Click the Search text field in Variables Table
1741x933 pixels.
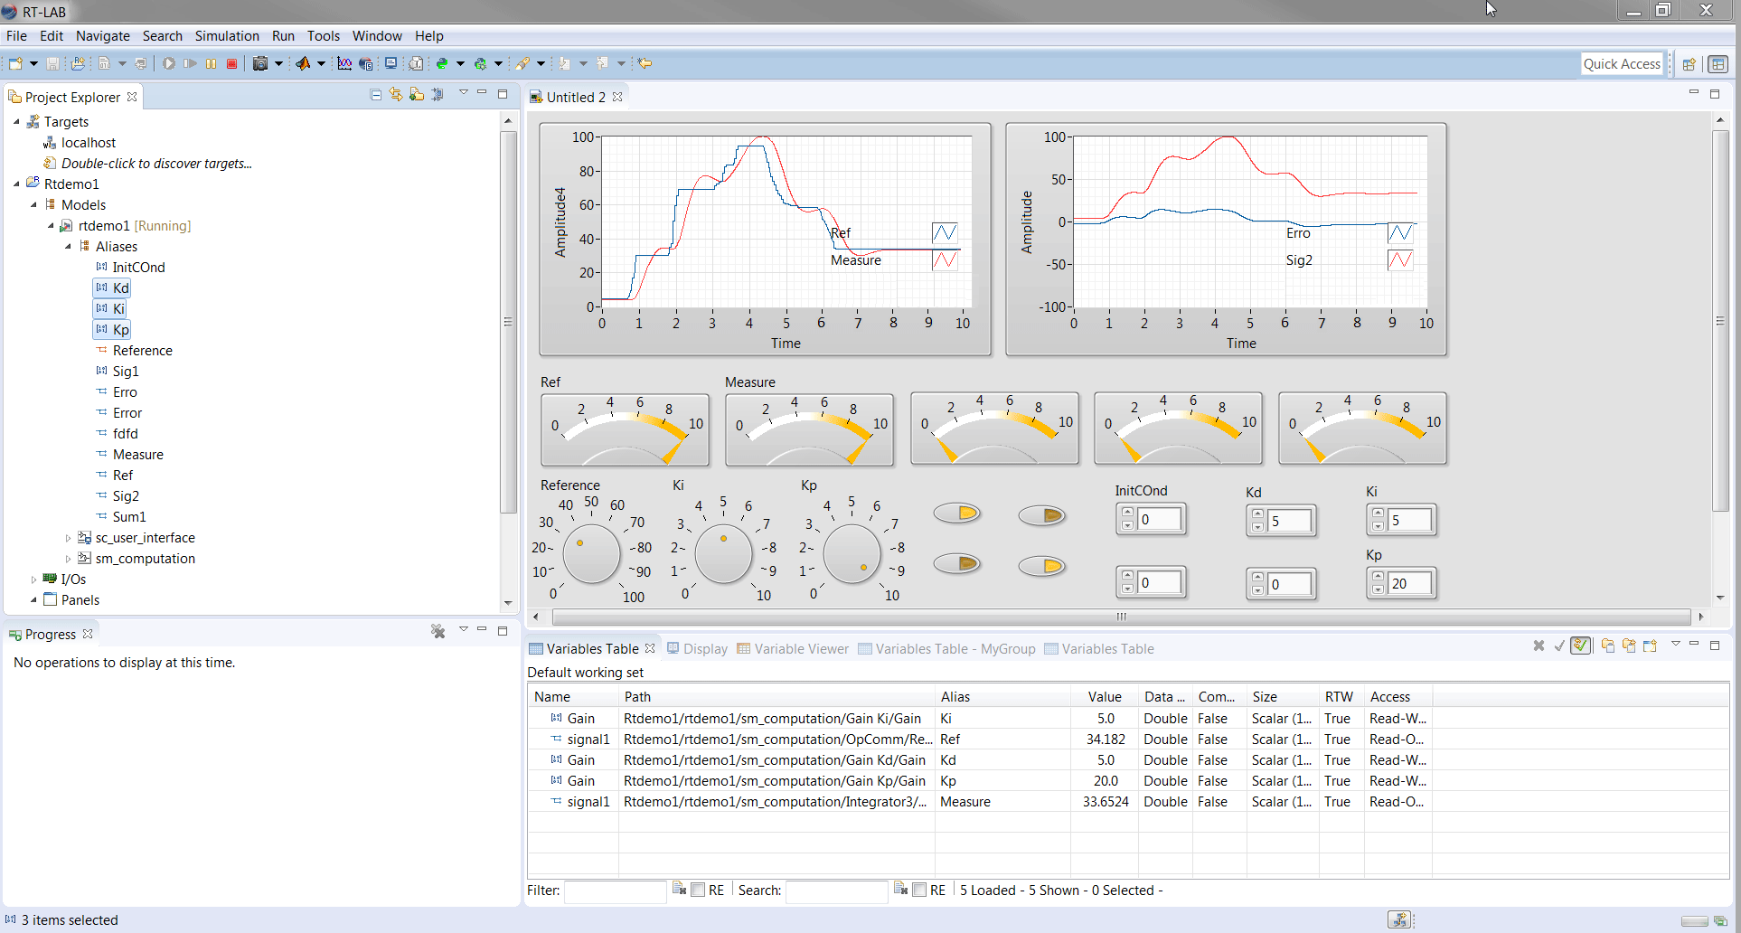837,891
